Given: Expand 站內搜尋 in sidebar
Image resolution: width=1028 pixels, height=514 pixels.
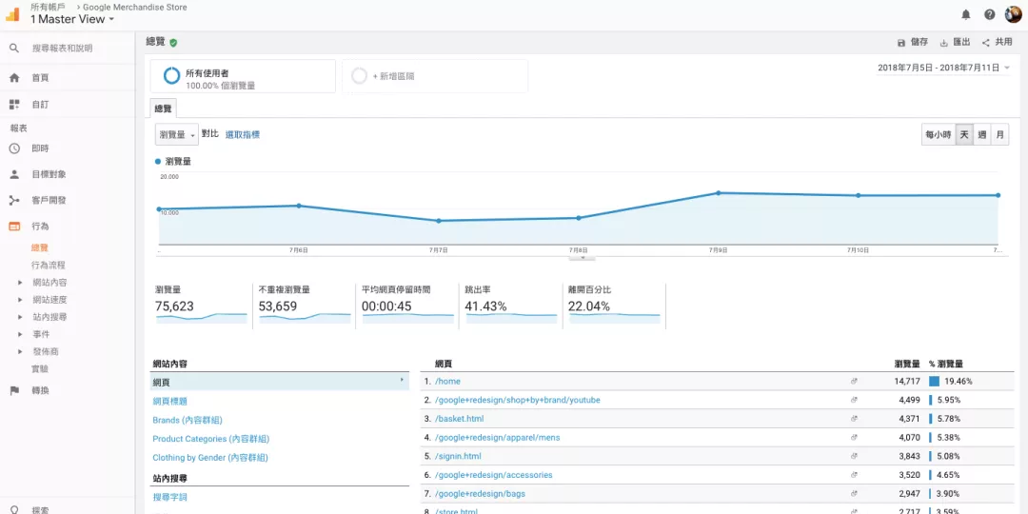Looking at the screenshot, I should click(x=20, y=317).
